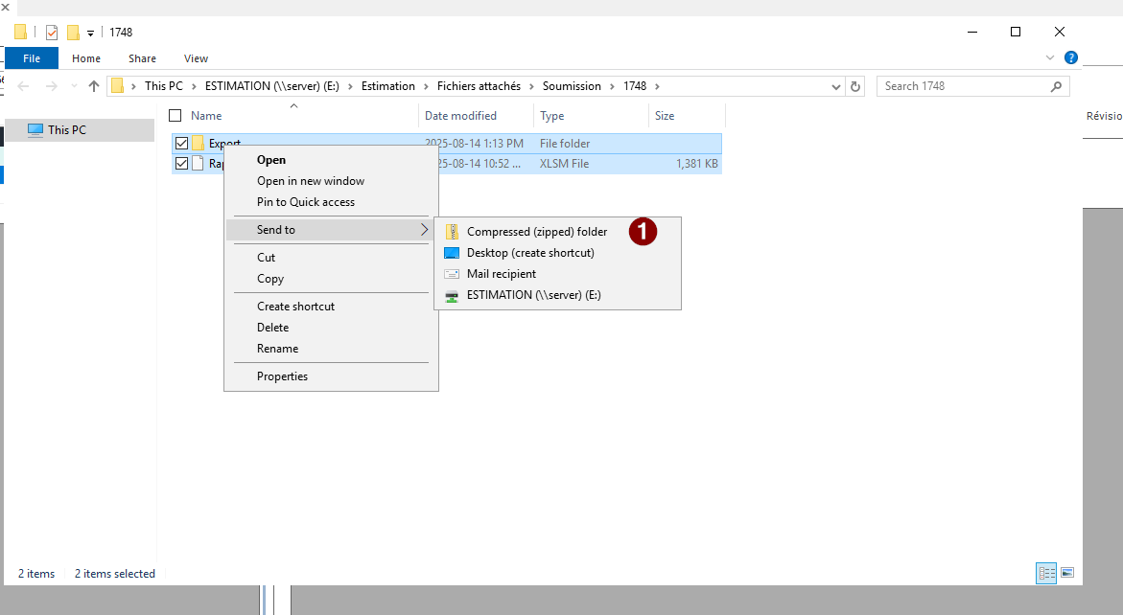This screenshot has height=615, width=1123.
Task: Click the ESTIMATION network drive icon in submenu
Action: coord(452,295)
